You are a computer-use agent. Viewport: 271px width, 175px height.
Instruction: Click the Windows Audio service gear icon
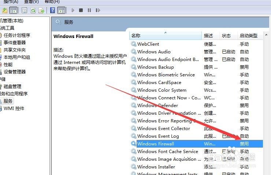coord(133,52)
